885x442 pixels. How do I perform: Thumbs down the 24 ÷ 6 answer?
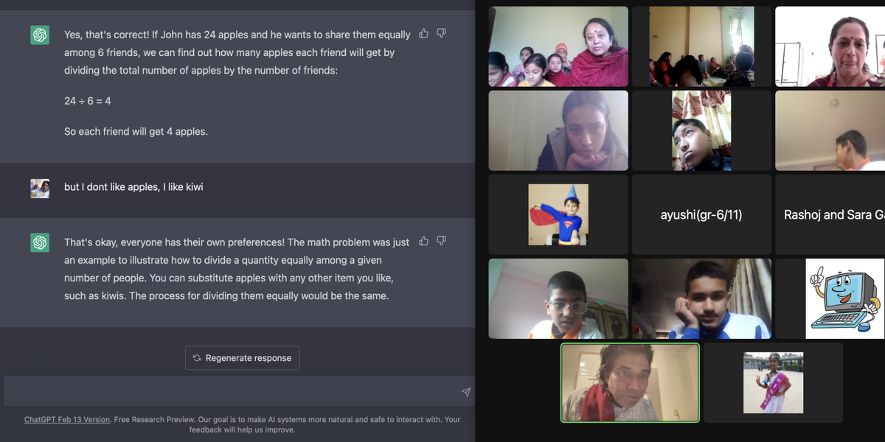coord(441,33)
